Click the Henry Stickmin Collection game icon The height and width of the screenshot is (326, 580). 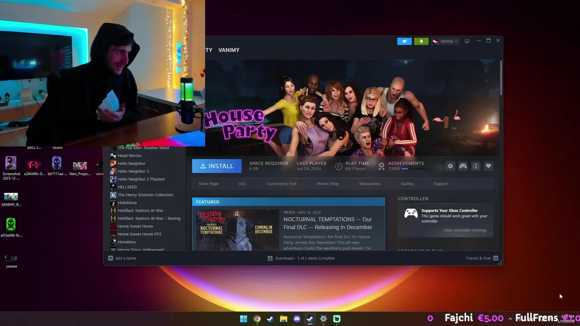coord(113,195)
